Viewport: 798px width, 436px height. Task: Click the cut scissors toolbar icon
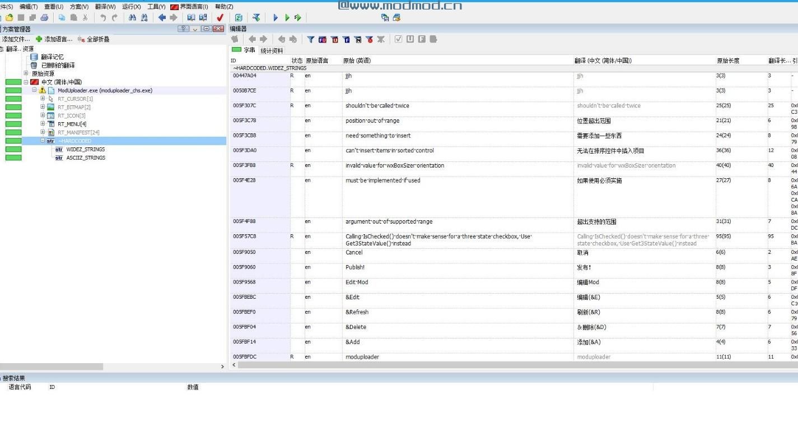point(85,18)
